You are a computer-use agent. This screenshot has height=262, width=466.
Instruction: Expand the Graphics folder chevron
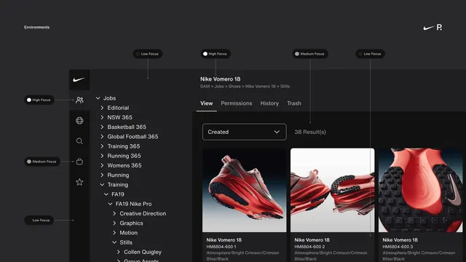(114, 223)
